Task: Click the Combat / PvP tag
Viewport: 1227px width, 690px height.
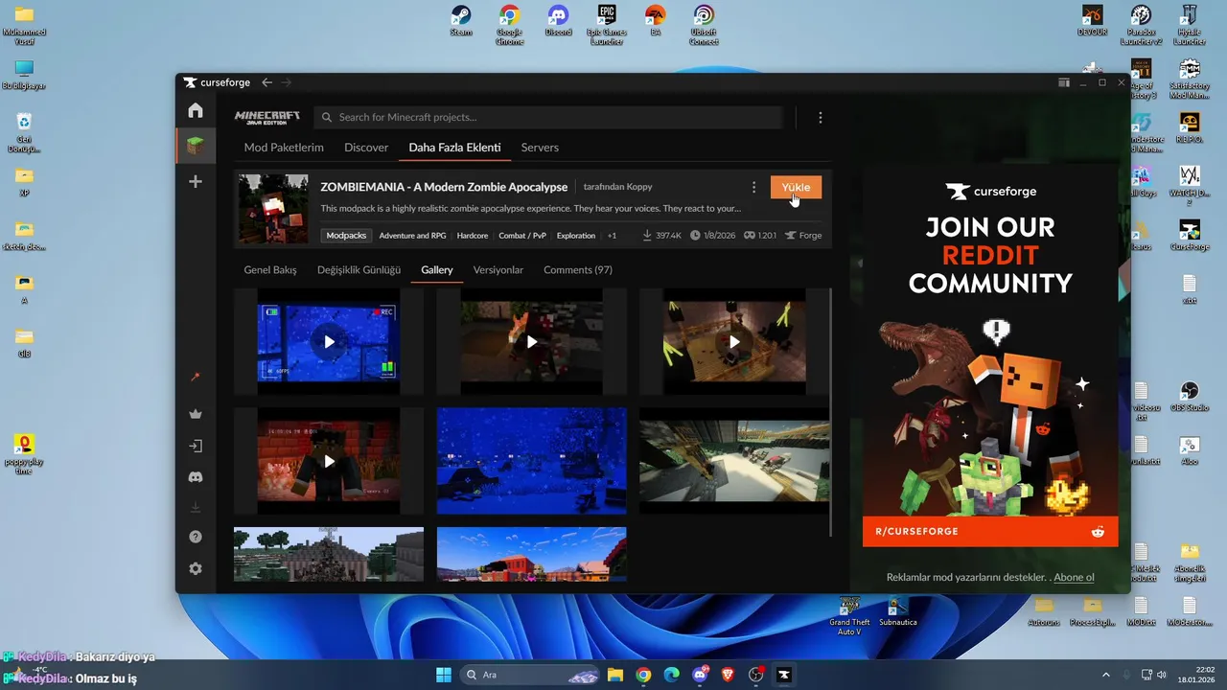Action: [x=522, y=236]
